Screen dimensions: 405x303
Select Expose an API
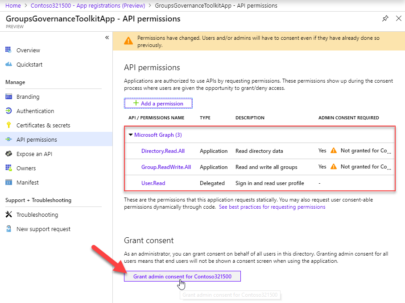coord(34,154)
